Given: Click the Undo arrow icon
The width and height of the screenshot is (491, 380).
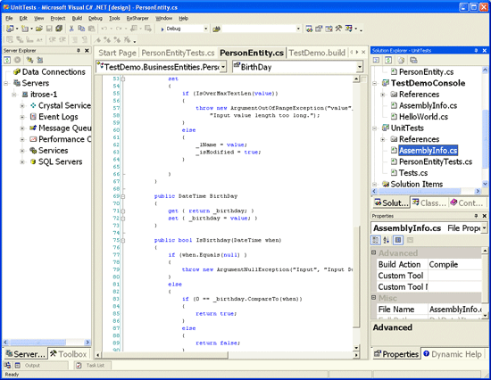Looking at the screenshot, I should (104, 29).
